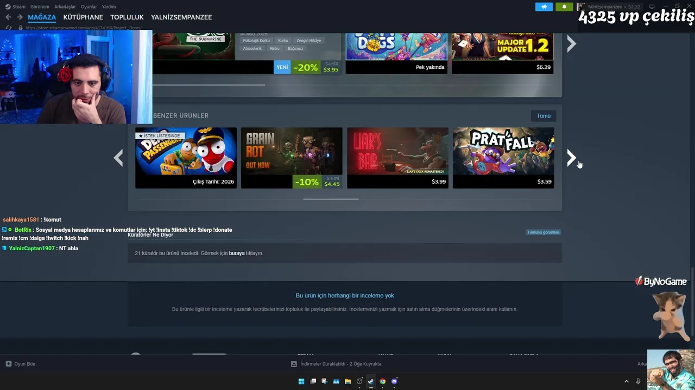Click the upper carousel scroll bar
695x390 pixels.
[208, 84]
